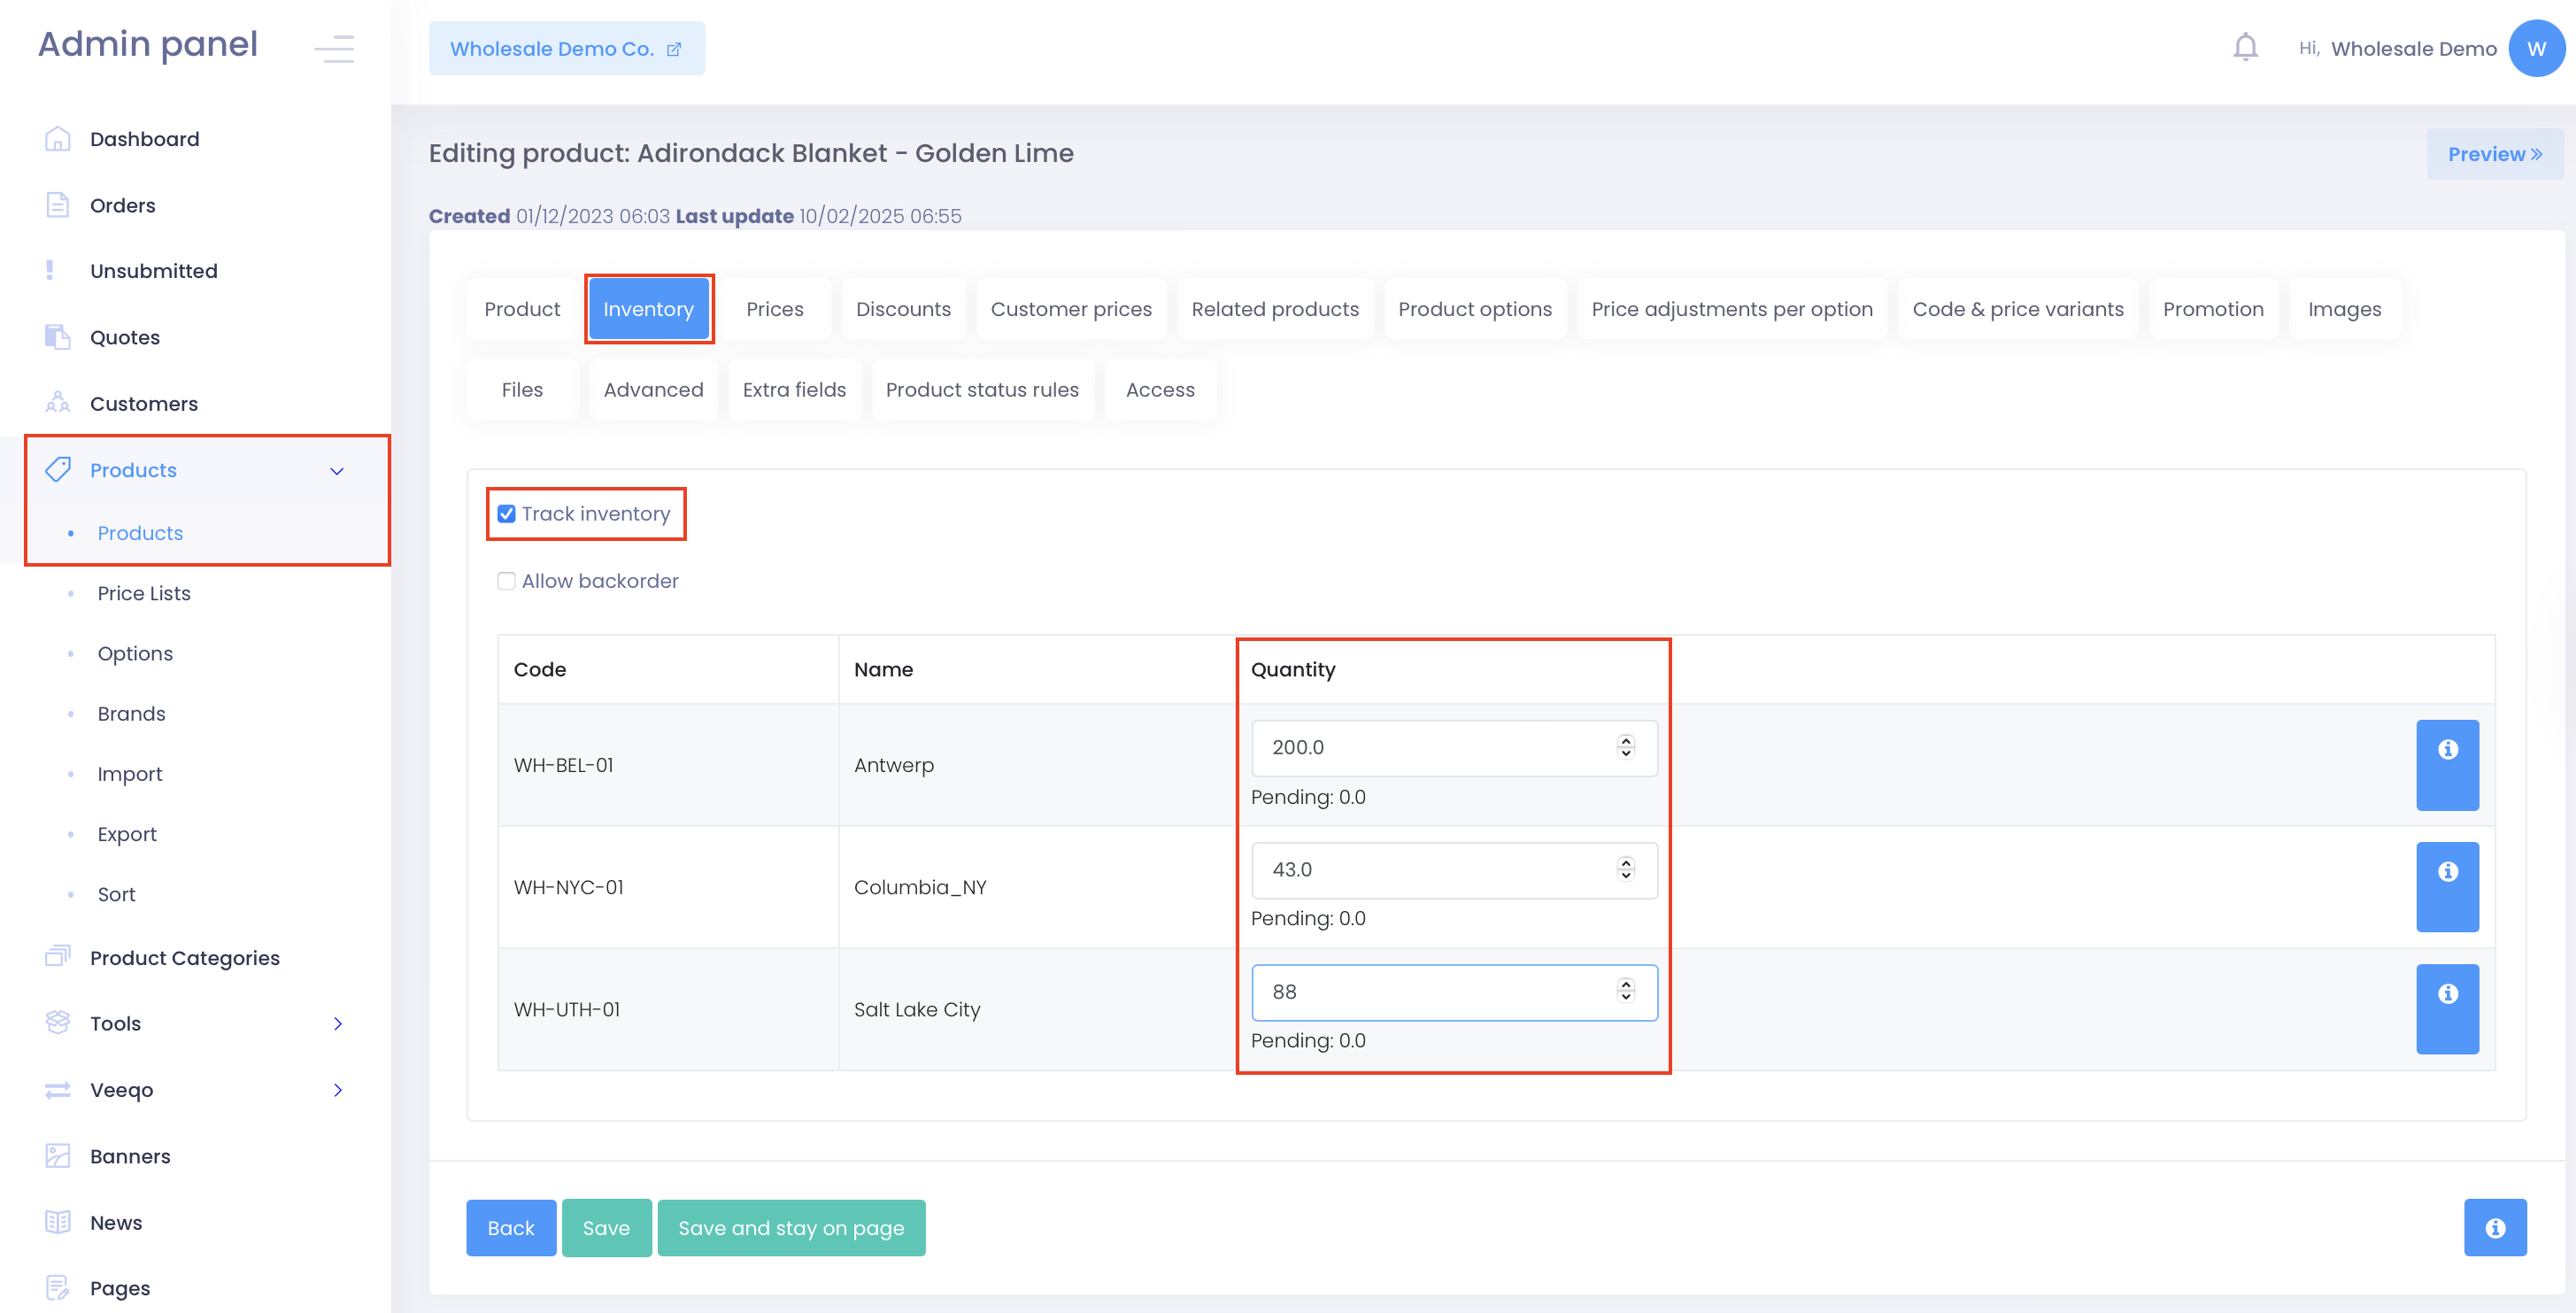Increment the Columbia_NY quantity stepper
This screenshot has width=2576, height=1313.
coord(1625,862)
